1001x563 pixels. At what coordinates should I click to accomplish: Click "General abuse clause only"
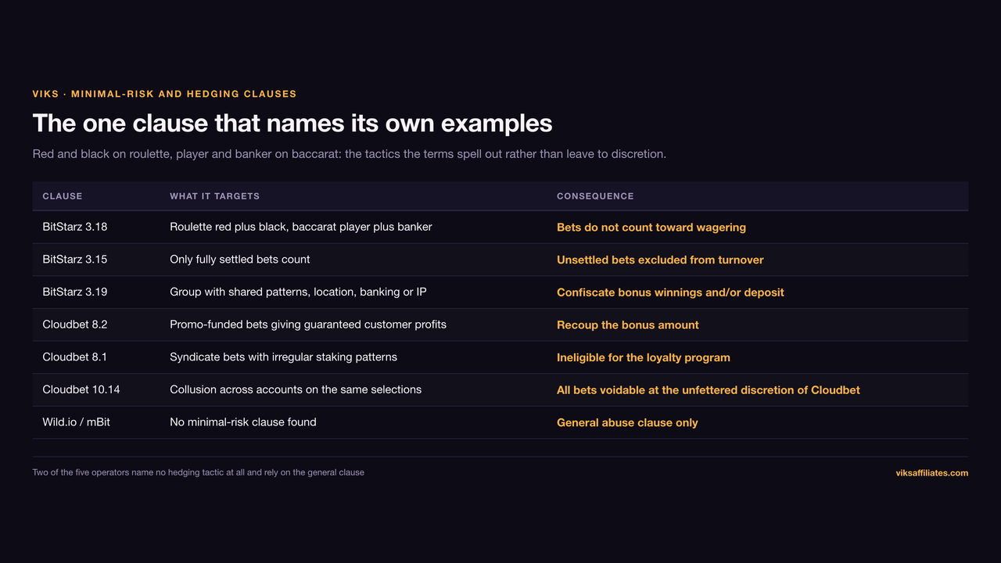627,422
